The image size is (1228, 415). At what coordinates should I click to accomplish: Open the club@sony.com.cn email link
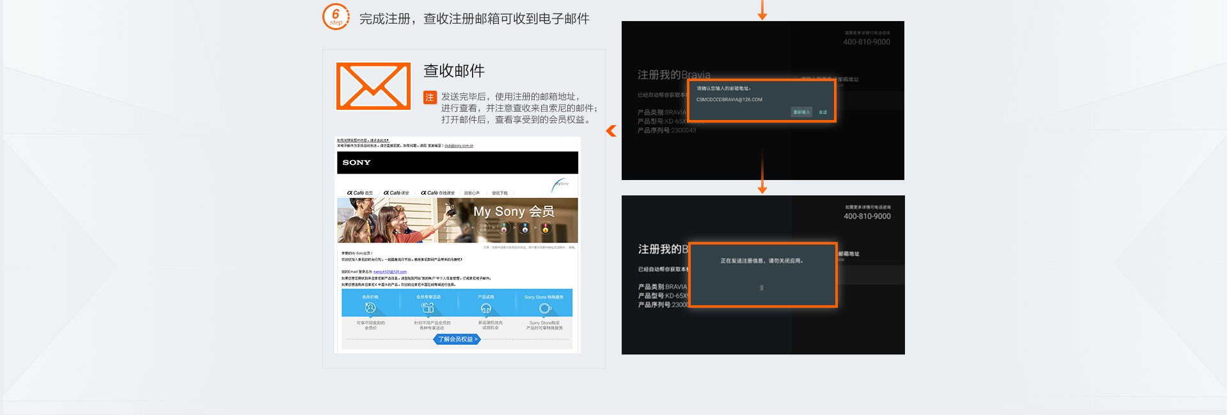[x=459, y=146]
